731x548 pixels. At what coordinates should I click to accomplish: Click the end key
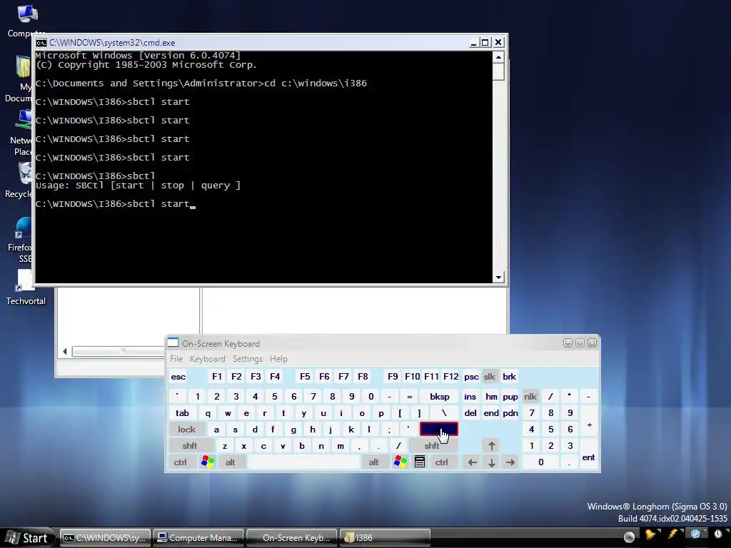(491, 413)
